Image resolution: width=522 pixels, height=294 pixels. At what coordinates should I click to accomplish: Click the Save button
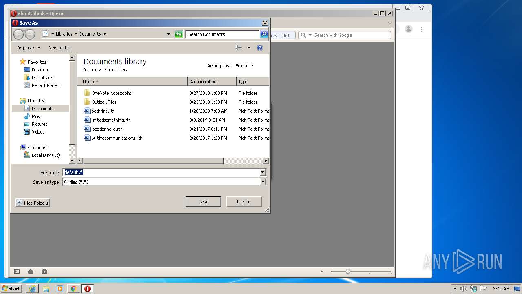tap(203, 202)
